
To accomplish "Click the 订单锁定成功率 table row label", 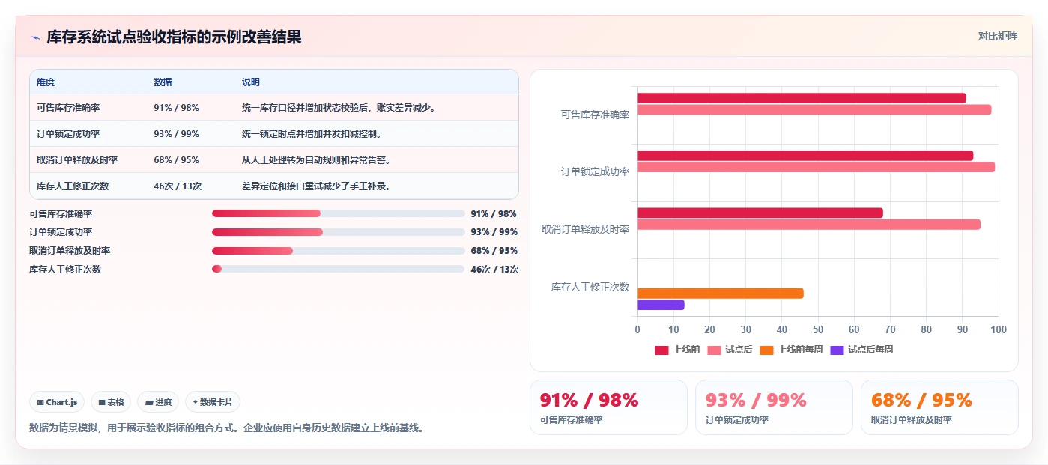I will 68,134.
